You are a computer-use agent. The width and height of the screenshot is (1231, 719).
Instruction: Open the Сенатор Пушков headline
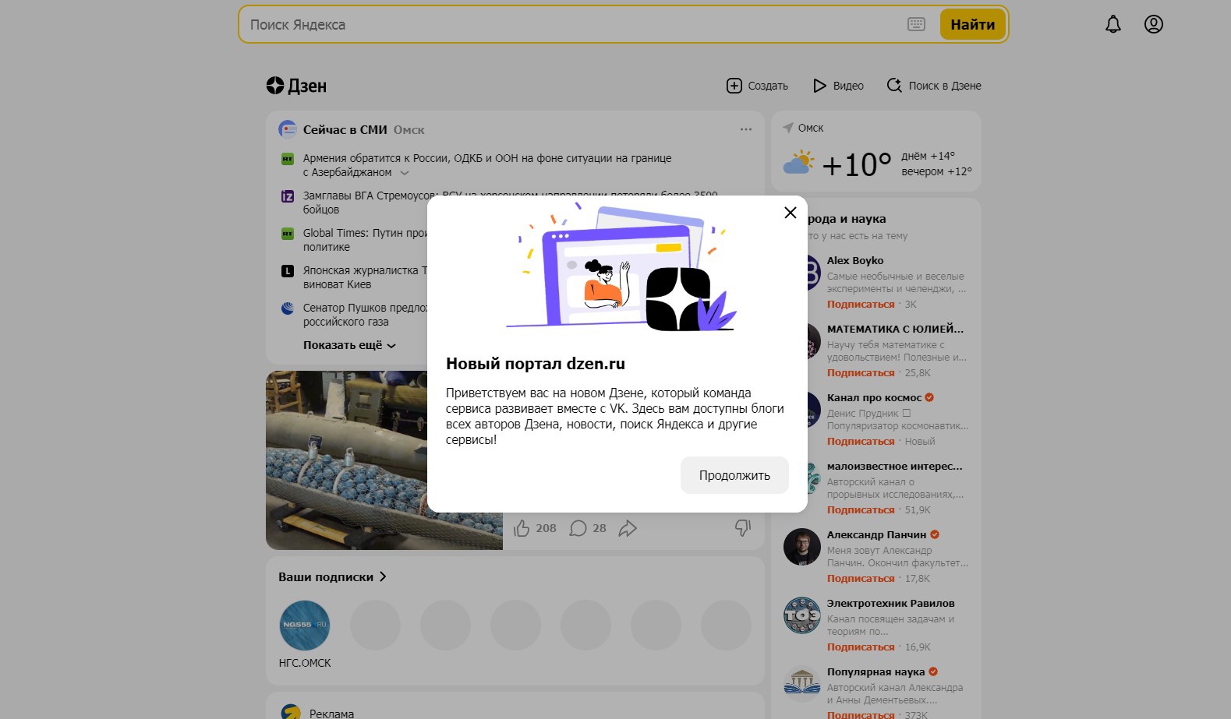pyautogui.click(x=364, y=315)
